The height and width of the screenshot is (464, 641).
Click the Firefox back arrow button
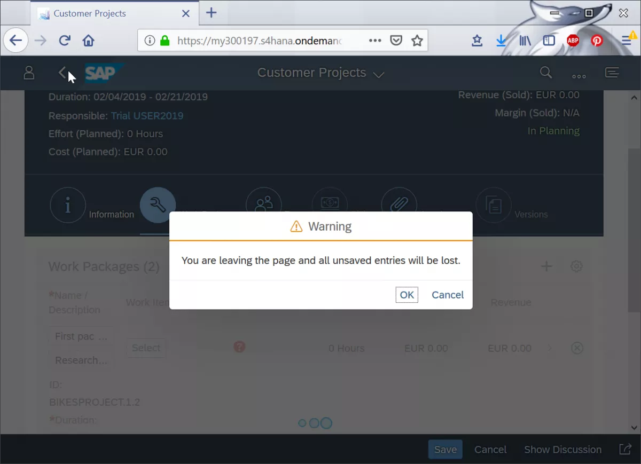(x=16, y=41)
